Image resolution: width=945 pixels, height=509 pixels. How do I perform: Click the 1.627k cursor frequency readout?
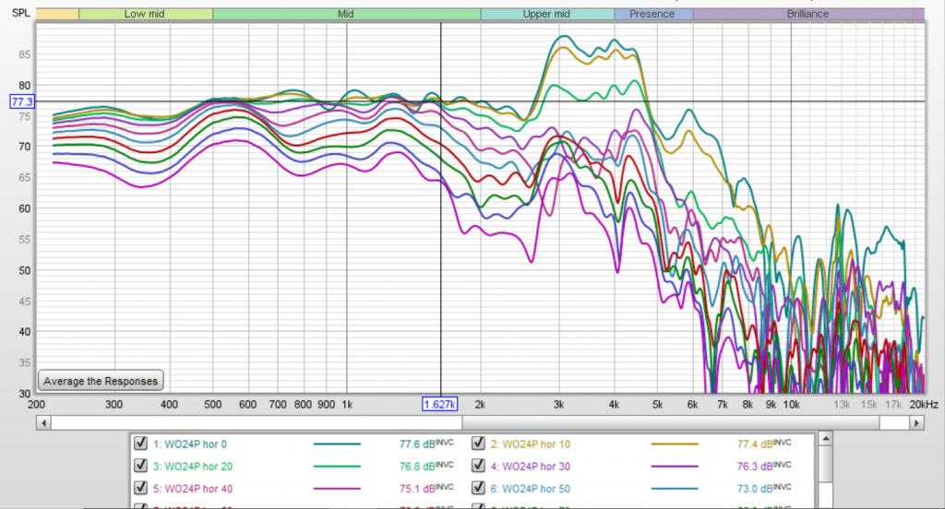pos(440,404)
